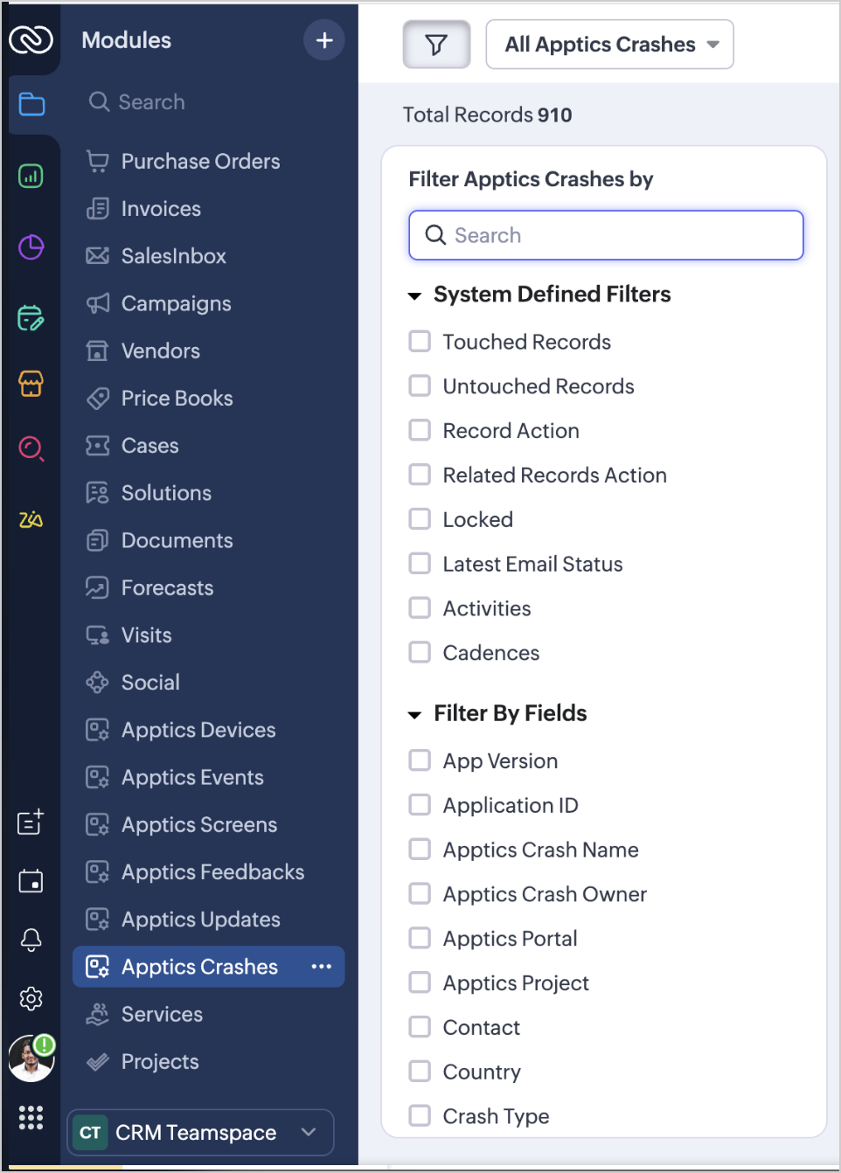Tick the Crash Type field checkbox

pos(420,1115)
